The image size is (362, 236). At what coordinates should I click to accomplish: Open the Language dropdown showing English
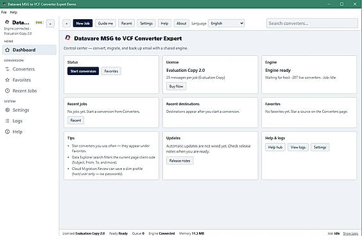click(x=226, y=23)
